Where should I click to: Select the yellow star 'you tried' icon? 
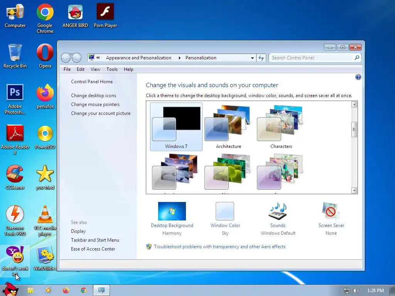pyautogui.click(x=45, y=177)
